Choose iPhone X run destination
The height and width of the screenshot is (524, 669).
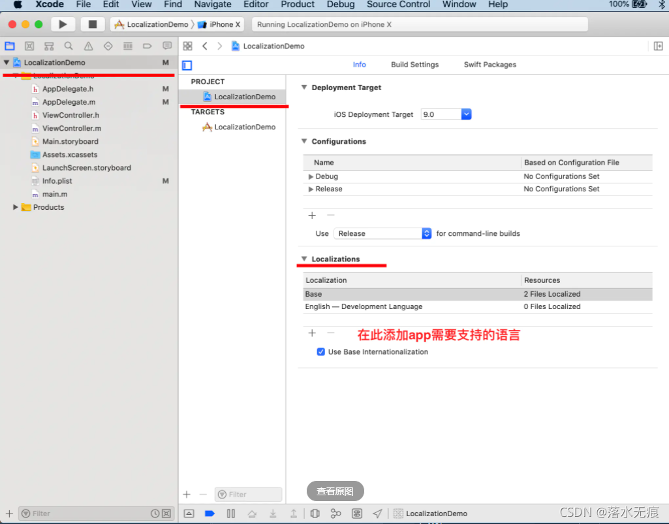[219, 24]
